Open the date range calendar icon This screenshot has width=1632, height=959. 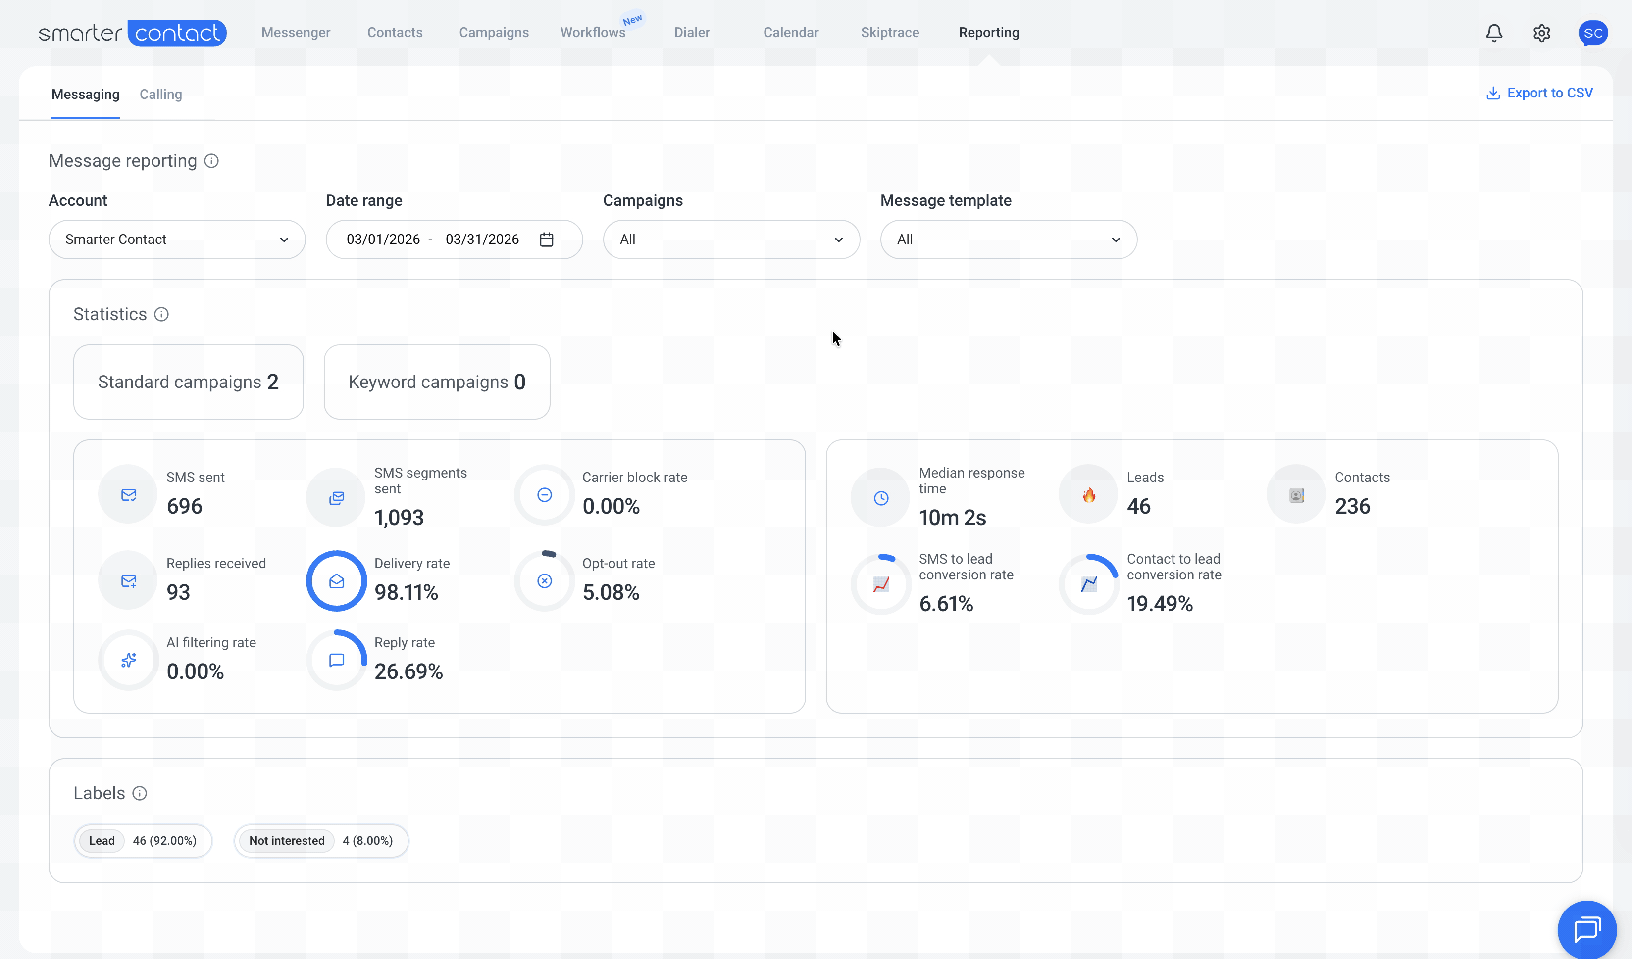pyautogui.click(x=547, y=240)
